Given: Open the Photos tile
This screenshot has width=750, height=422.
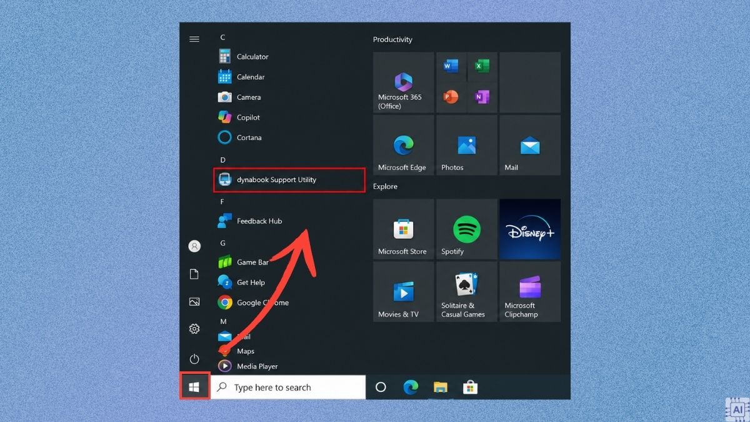Looking at the screenshot, I should (467, 145).
